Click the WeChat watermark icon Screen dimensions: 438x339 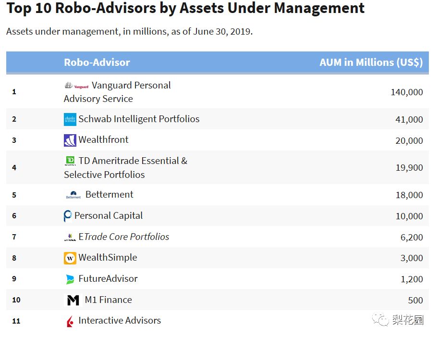tap(380, 319)
